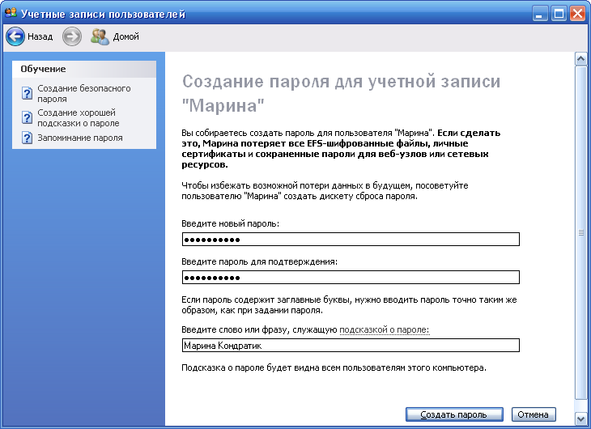The image size is (591, 429).
Task: Click the "Обучение" panel header
Action: pos(84,69)
